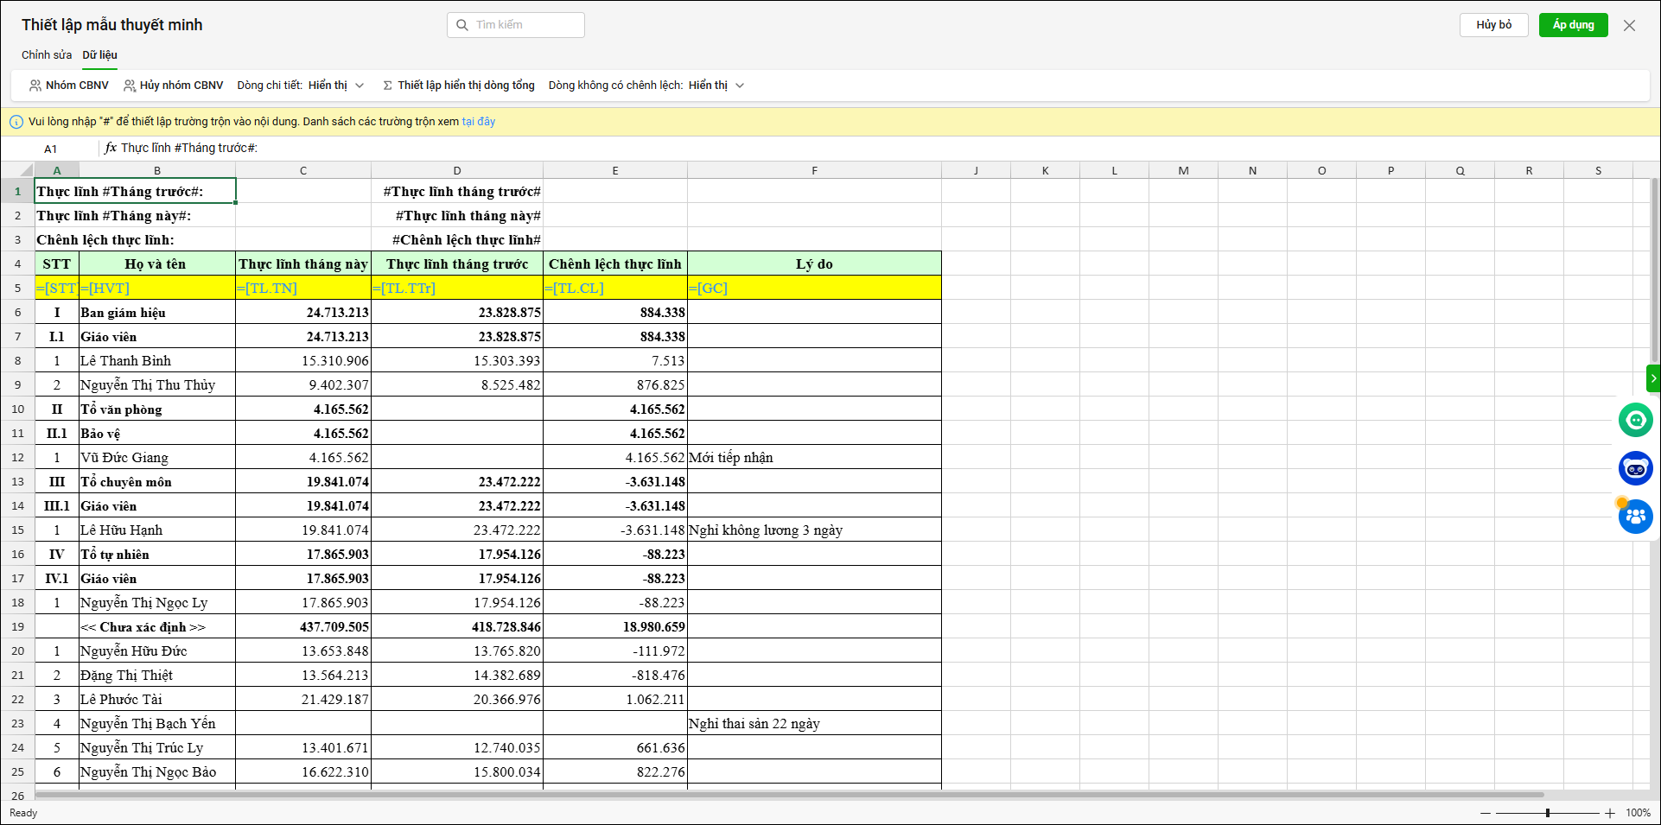Screen dimensions: 1661x825
Task: Click the green support chat icon
Action: (x=1635, y=420)
